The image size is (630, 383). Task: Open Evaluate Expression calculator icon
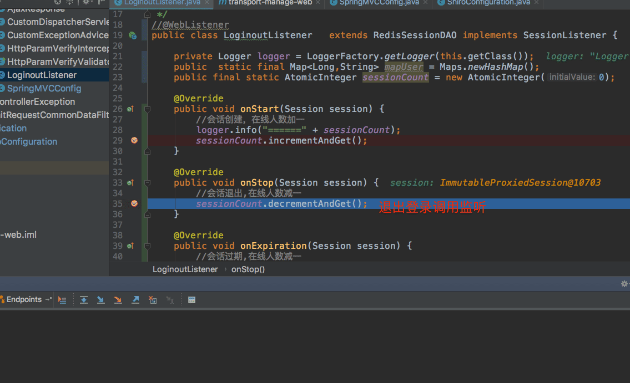click(x=191, y=300)
